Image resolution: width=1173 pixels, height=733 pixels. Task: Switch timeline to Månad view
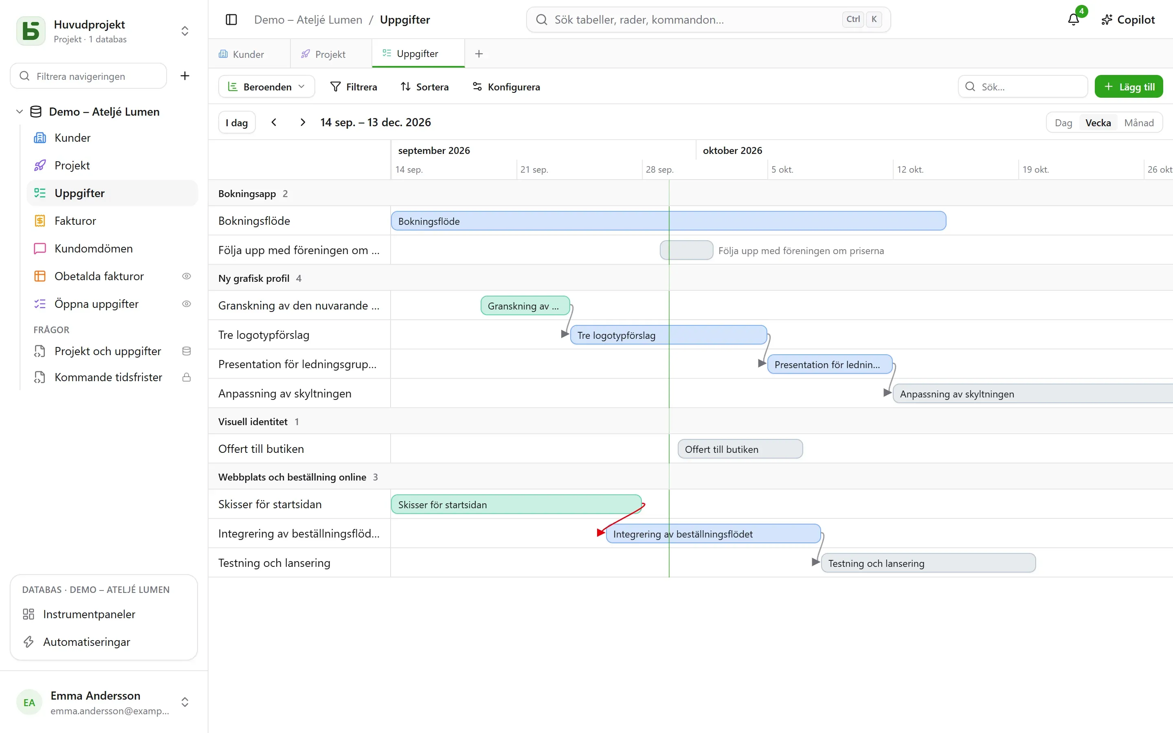(x=1139, y=123)
